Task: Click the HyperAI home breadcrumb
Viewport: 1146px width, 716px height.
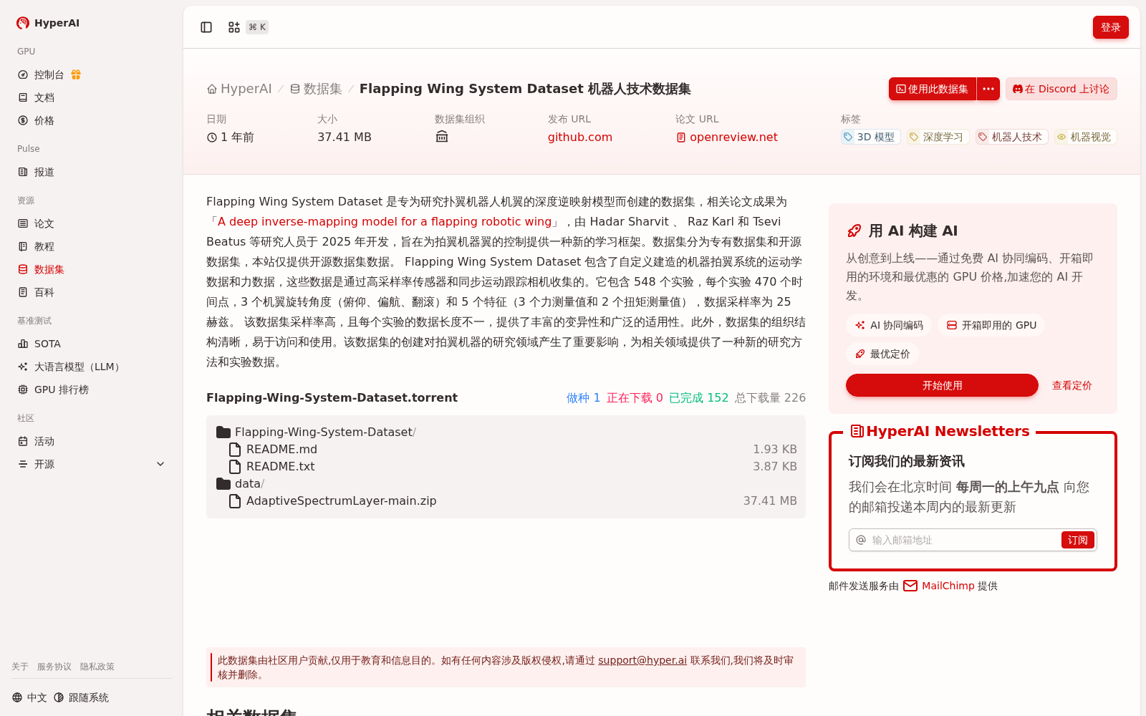Action: tap(239, 89)
